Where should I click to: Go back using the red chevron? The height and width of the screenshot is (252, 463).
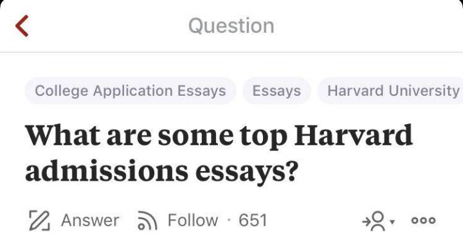click(x=22, y=26)
